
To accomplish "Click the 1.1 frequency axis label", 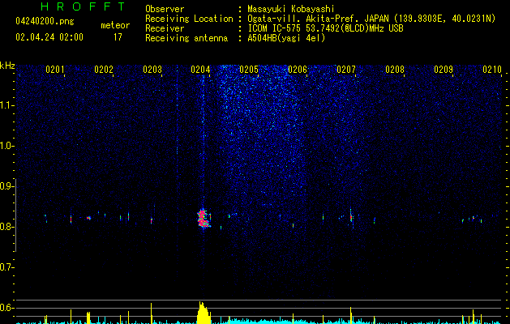I will [x=6, y=105].
